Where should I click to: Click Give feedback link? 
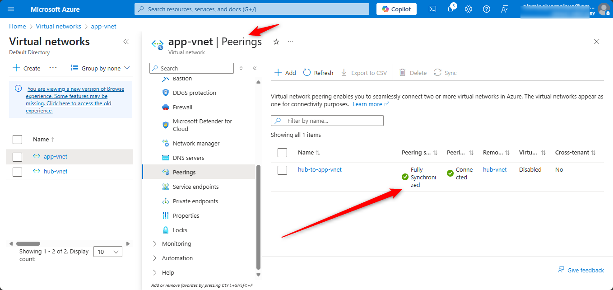[581, 270]
